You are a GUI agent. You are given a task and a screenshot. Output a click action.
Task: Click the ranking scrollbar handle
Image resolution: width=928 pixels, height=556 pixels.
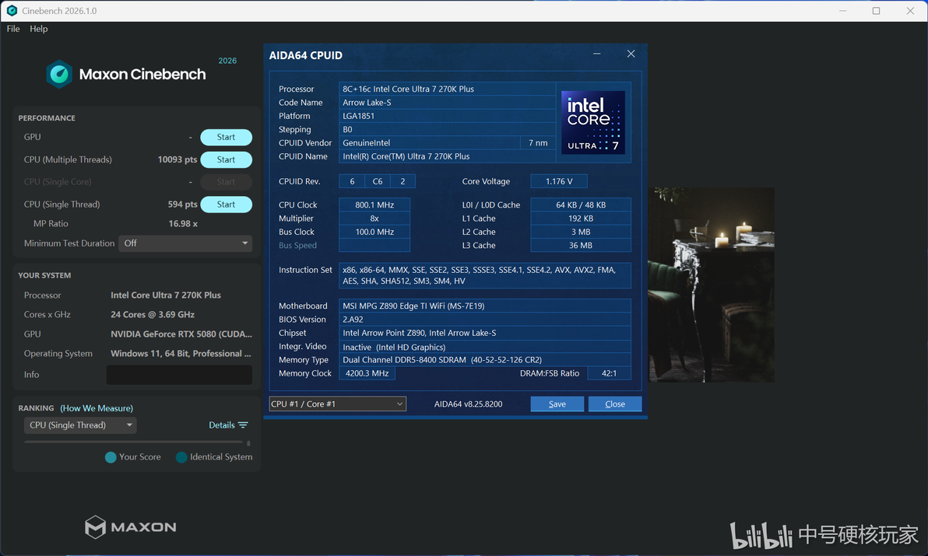point(248,442)
